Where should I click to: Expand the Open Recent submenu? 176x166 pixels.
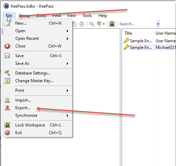tap(38, 38)
